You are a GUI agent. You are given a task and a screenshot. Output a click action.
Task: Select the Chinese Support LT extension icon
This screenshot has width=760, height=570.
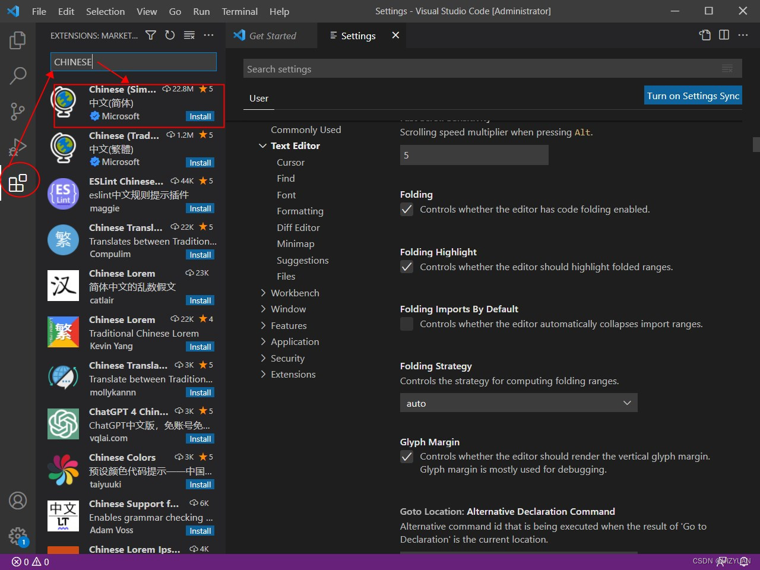[64, 516]
